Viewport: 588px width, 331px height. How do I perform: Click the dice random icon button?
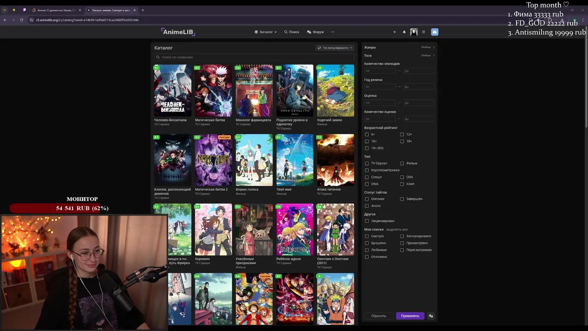pos(430,316)
